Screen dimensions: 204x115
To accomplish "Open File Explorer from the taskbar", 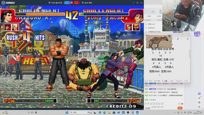I will tap(109, 112).
